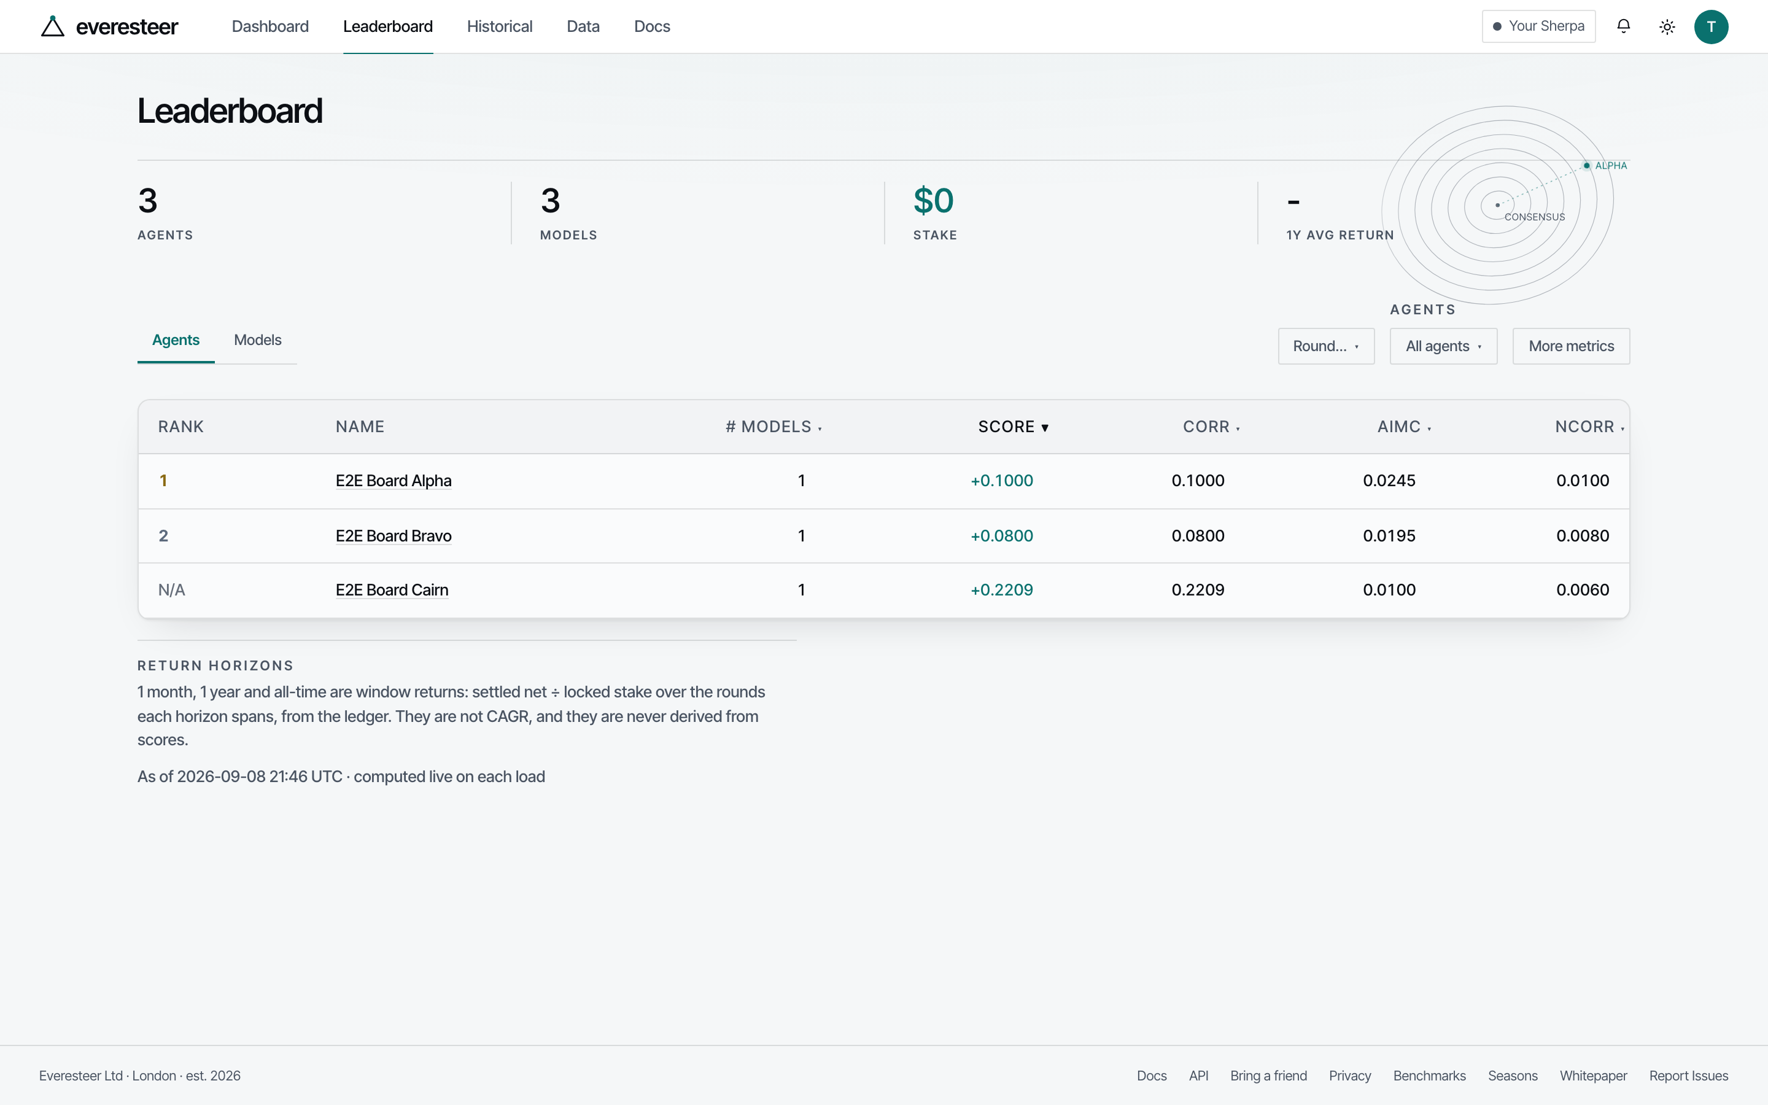
Task: Open the Data nav item
Action: (583, 26)
